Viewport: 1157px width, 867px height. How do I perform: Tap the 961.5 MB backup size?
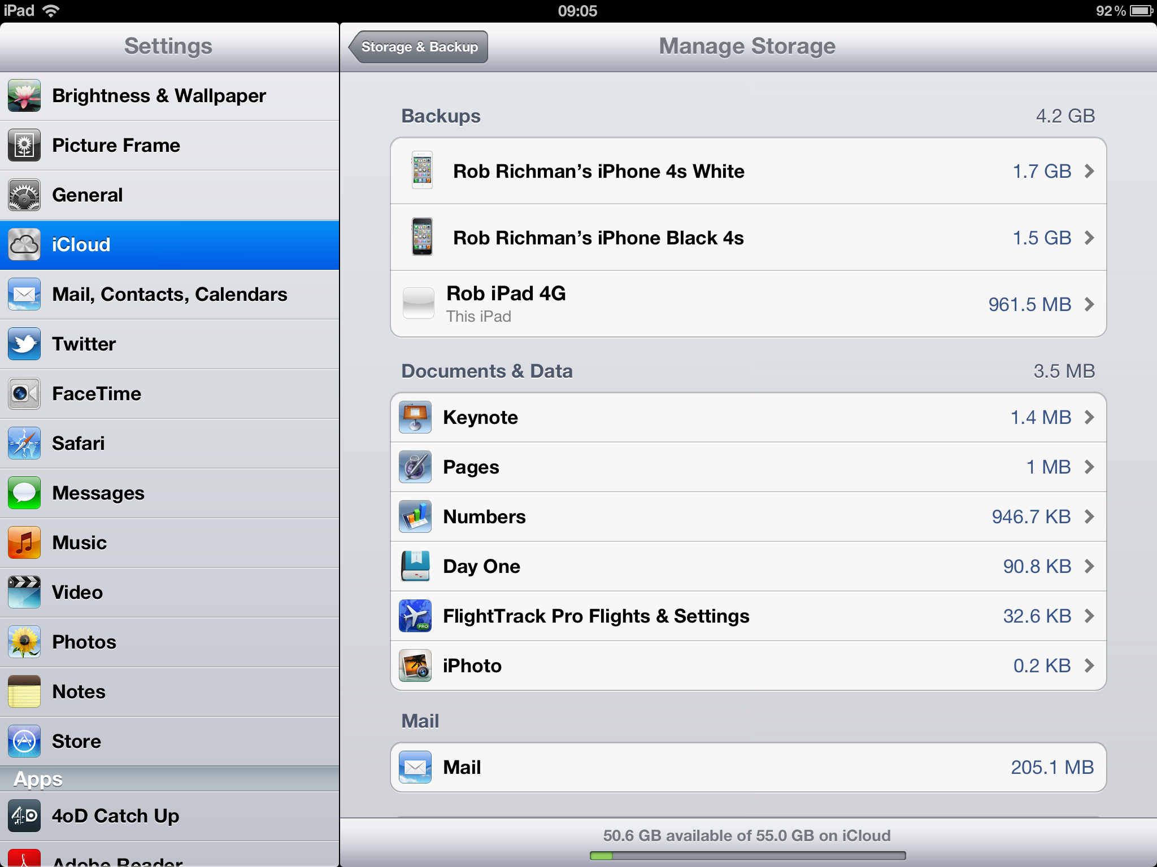click(x=1030, y=304)
